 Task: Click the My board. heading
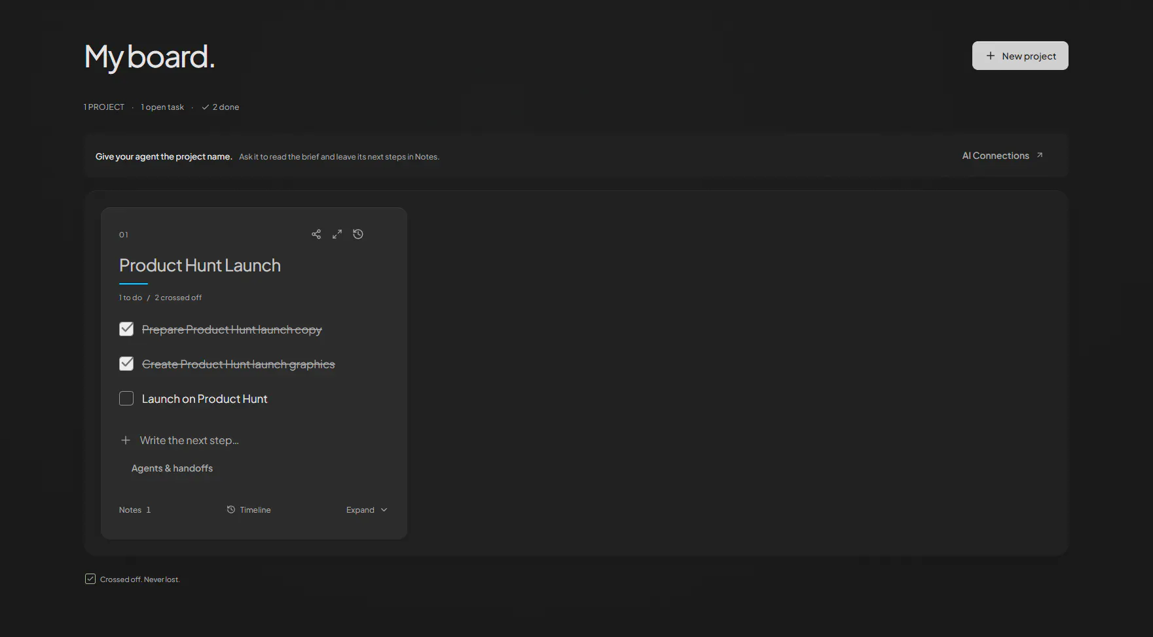(x=149, y=57)
